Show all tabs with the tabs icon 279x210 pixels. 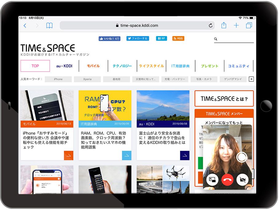[249, 25]
